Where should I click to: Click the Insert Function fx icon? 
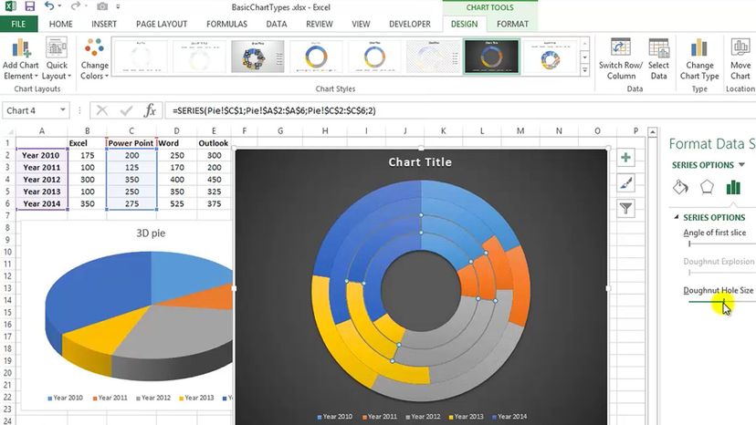point(150,110)
